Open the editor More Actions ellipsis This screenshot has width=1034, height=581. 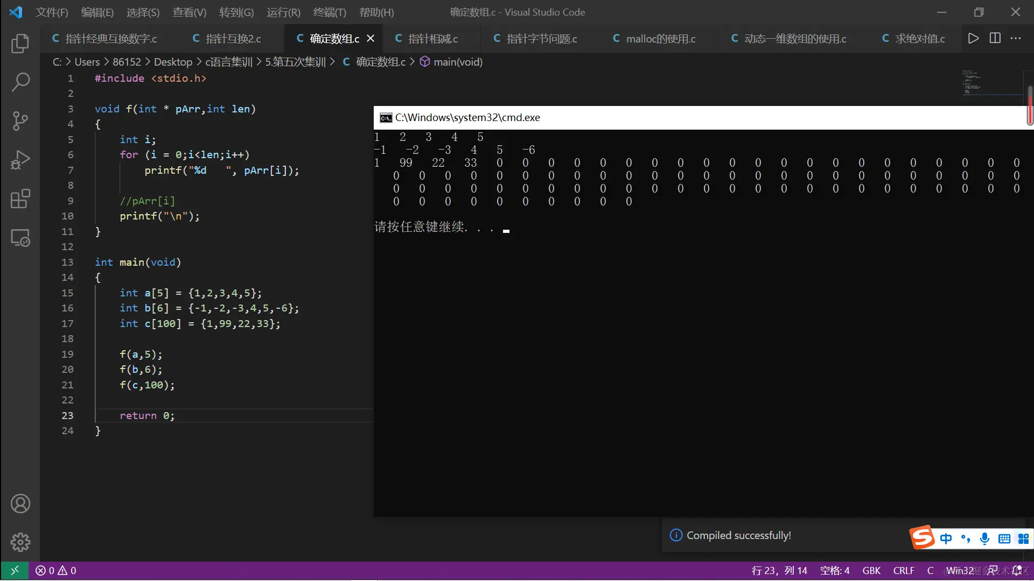point(1016,38)
